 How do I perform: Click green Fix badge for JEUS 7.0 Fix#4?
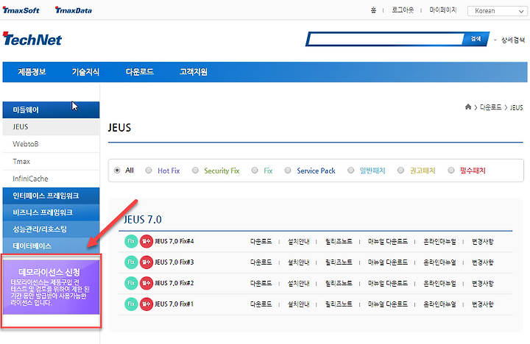click(131, 241)
